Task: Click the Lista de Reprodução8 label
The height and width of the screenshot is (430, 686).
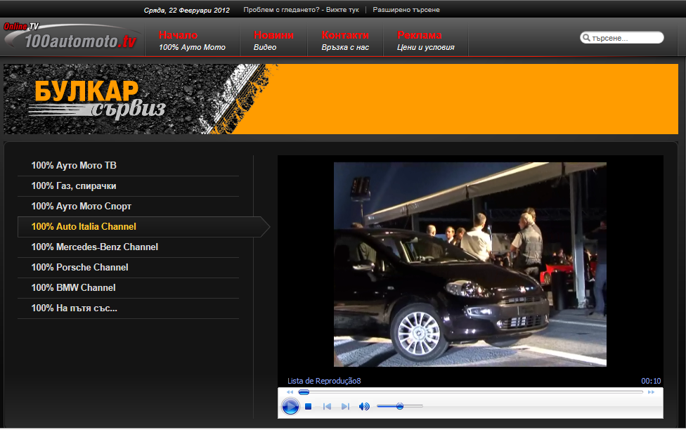Action: (x=324, y=381)
